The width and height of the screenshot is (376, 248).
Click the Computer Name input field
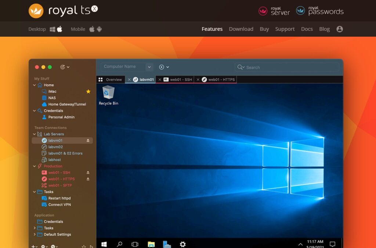click(x=123, y=67)
